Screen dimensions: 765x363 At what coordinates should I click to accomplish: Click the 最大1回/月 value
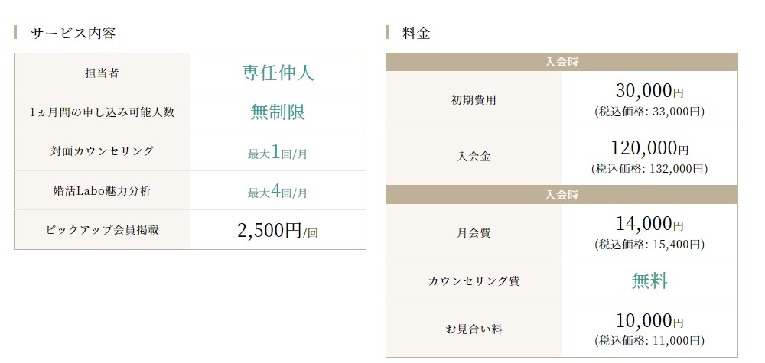[x=278, y=153]
